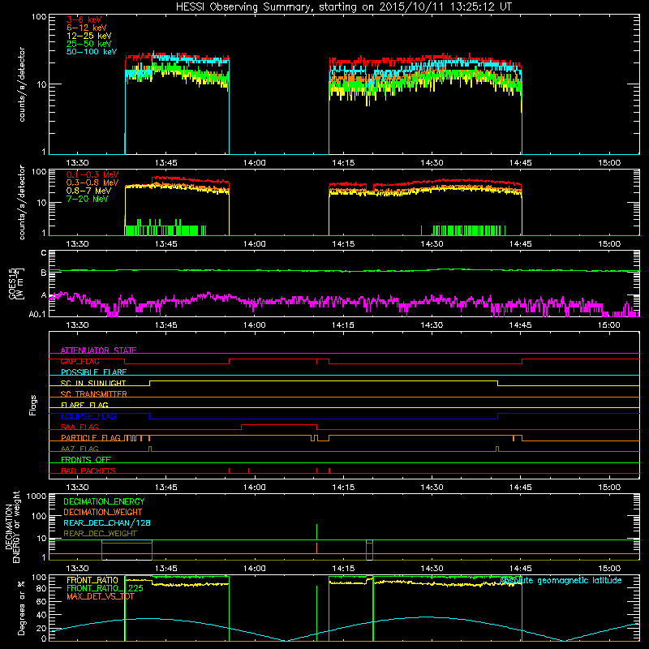This screenshot has height=649, width=649.
Task: Click the REAR_DEC_WEIGHT legend label
Action: coord(100,534)
